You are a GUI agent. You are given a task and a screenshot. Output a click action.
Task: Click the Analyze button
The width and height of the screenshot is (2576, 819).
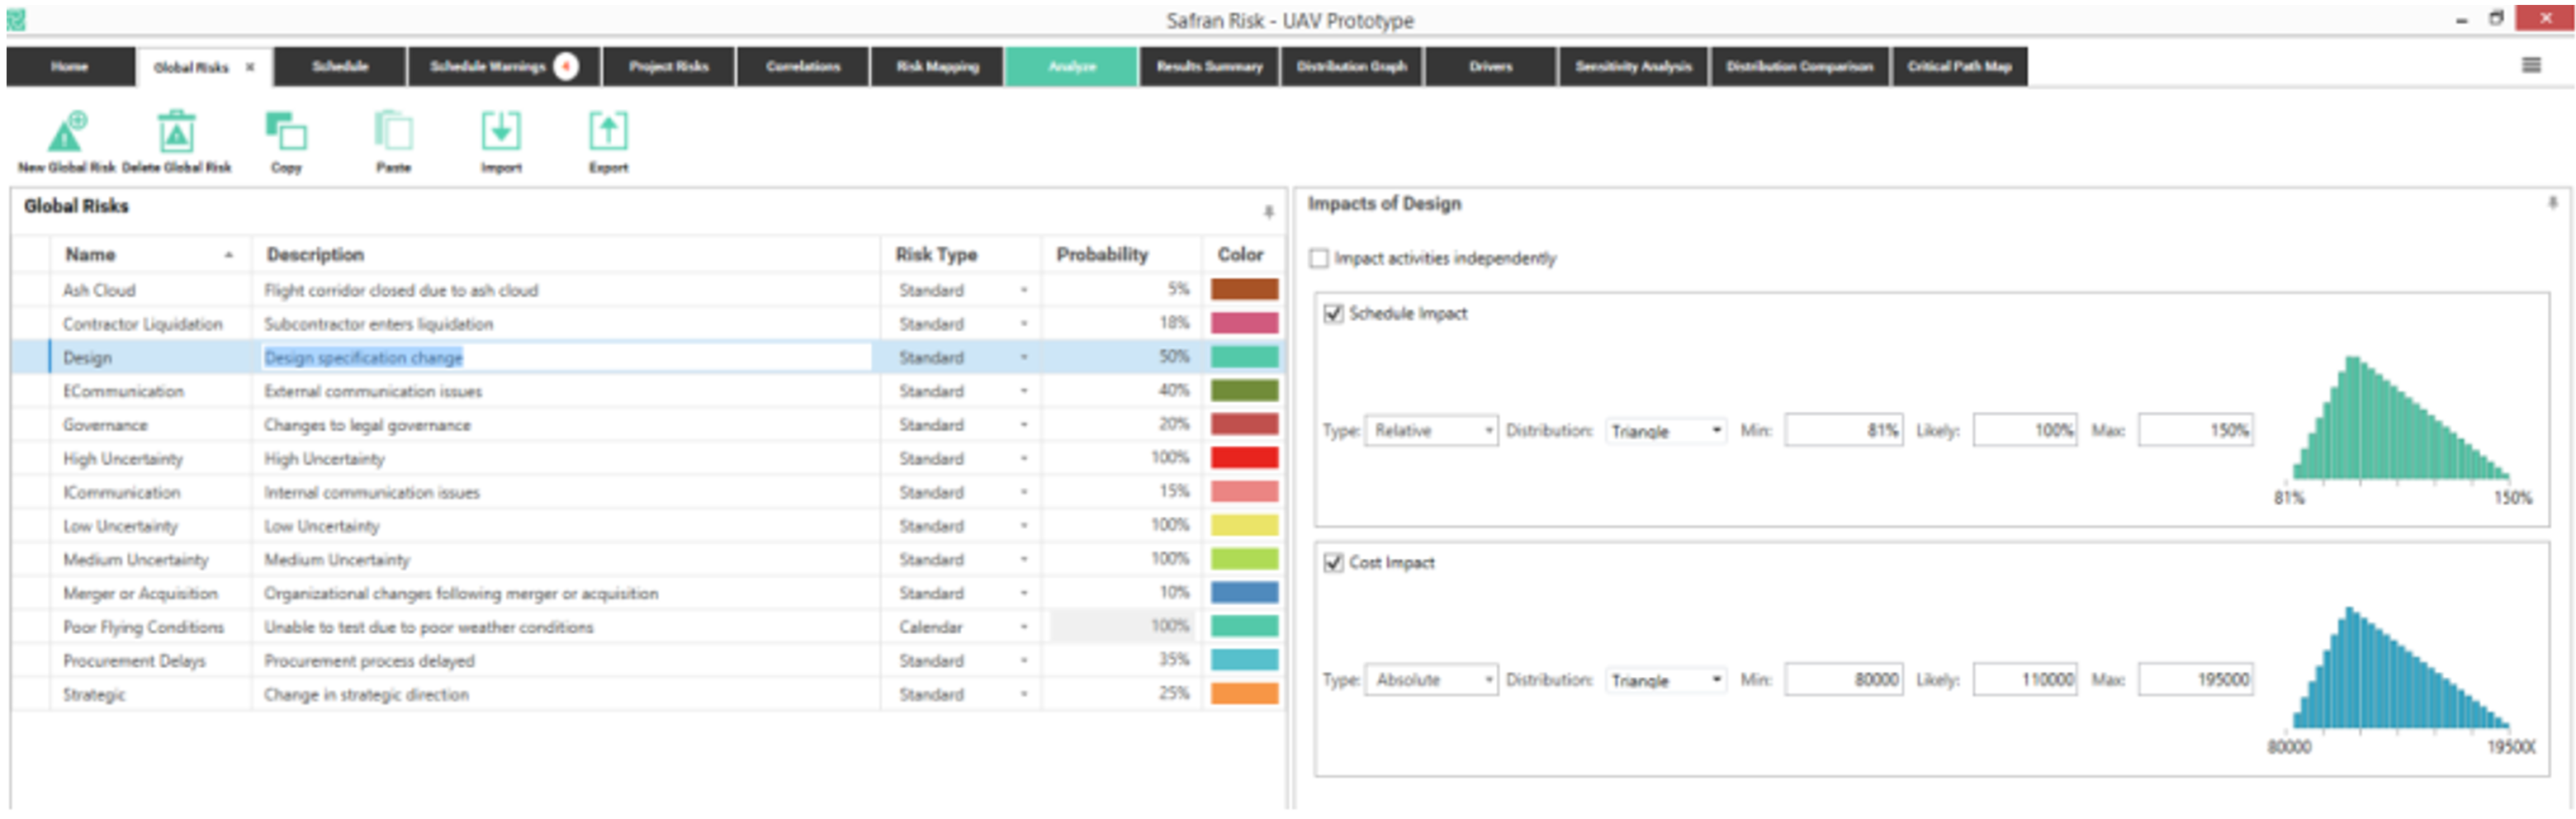1071,67
